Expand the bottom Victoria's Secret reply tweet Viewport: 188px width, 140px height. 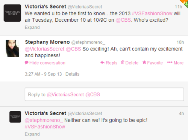pyautogui.click(x=32, y=134)
